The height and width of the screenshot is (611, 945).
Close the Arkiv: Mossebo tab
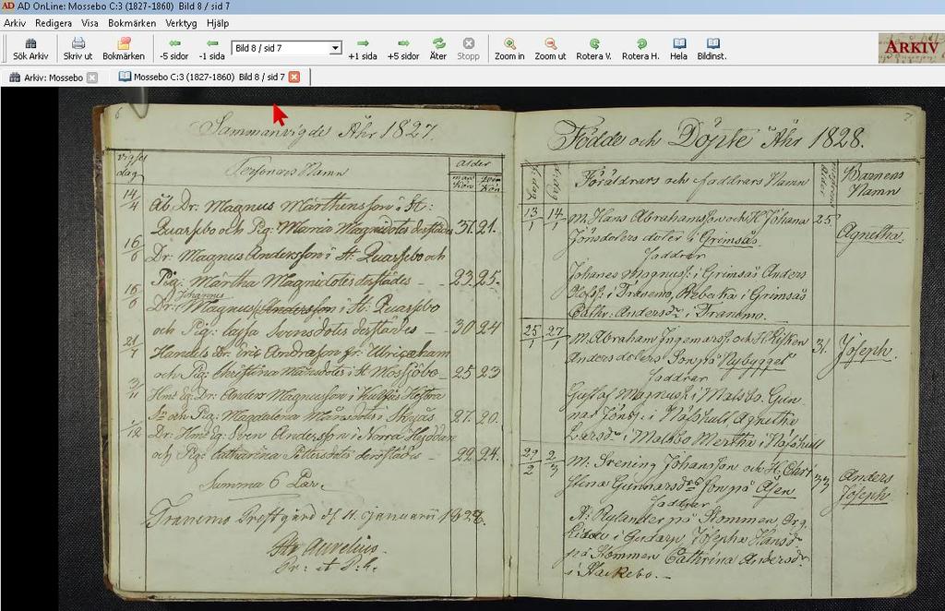tap(92, 78)
